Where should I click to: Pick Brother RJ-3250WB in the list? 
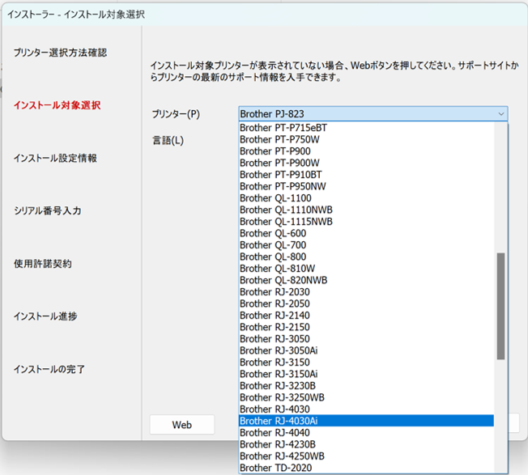tap(366, 397)
